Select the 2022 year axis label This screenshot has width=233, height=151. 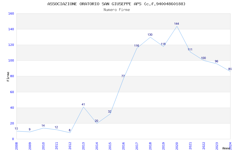(204, 146)
